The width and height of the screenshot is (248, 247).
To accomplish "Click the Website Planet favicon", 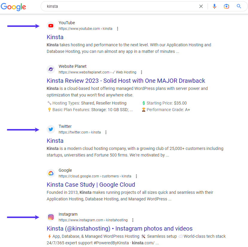I will pos(51,69).
